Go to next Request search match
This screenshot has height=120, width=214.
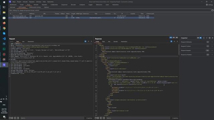(18, 118)
